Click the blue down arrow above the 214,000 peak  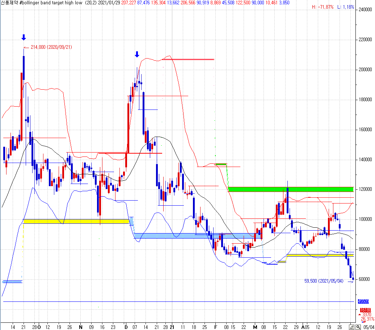[24, 37]
